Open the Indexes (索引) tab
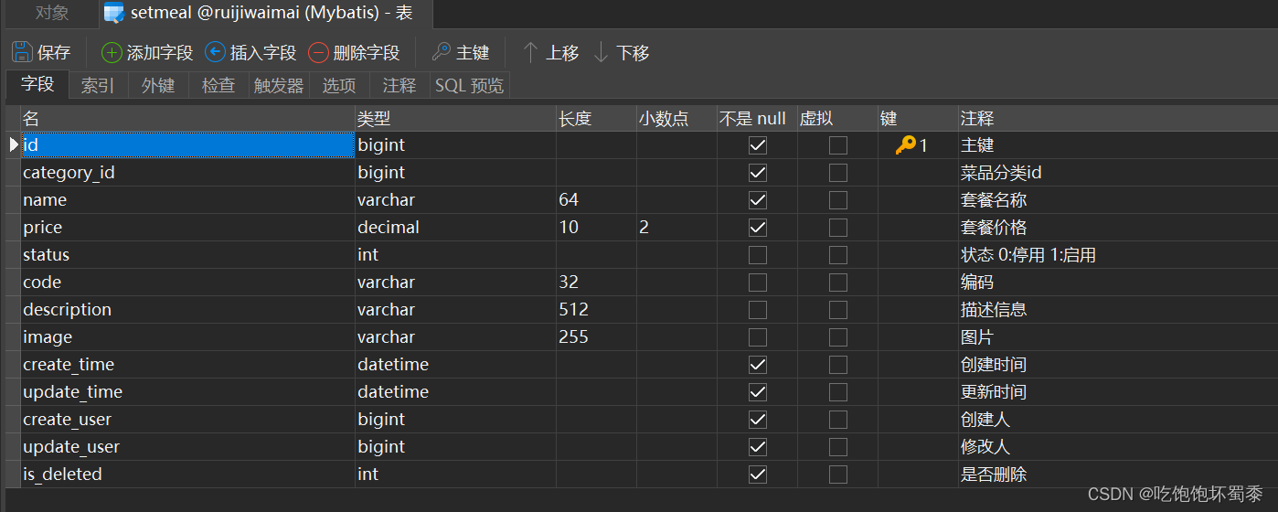 tap(98, 85)
